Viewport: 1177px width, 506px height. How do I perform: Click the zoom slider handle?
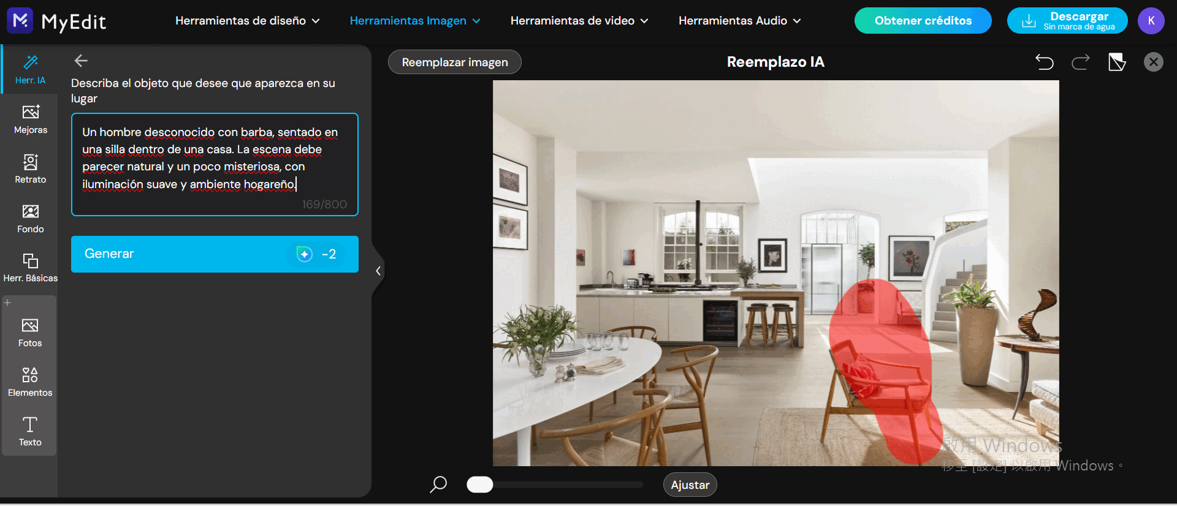coord(479,485)
